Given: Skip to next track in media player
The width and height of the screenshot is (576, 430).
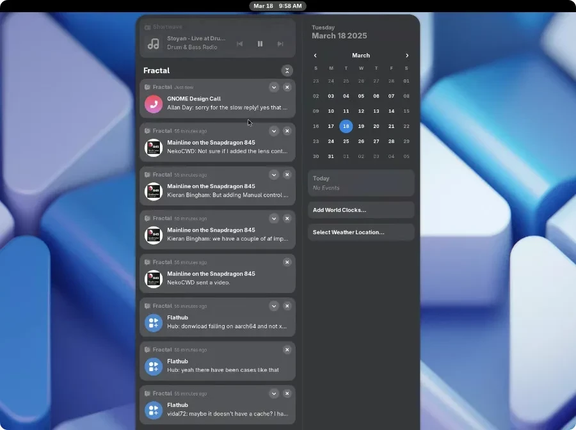Looking at the screenshot, I should point(280,44).
